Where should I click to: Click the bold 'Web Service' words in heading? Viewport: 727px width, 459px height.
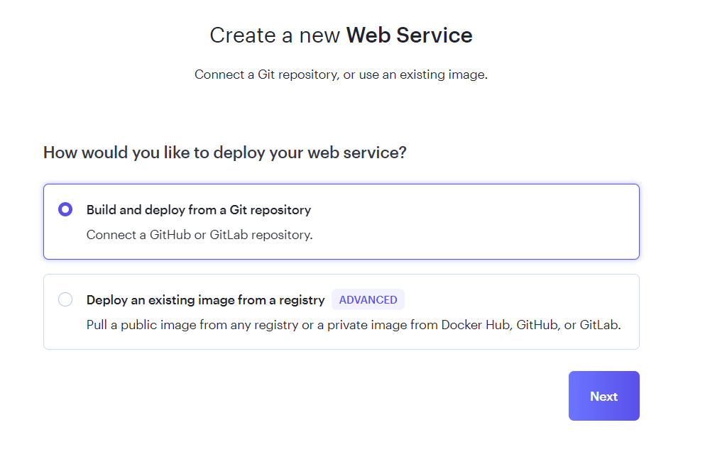point(409,35)
